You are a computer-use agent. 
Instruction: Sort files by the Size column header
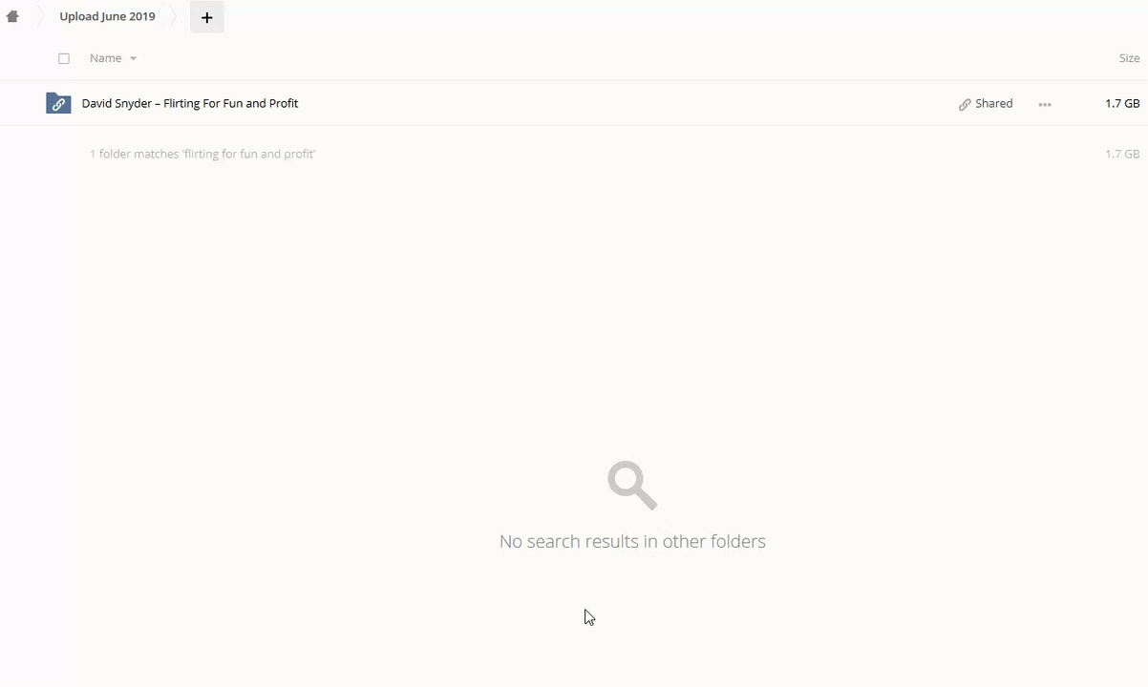click(1129, 58)
